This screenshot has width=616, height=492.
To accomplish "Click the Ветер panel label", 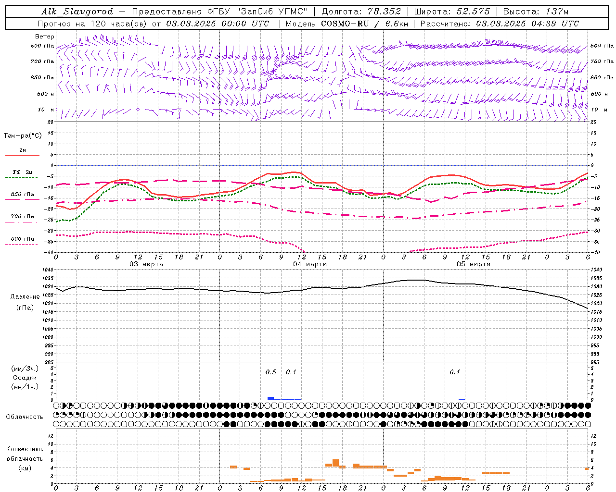I will 45,37.
